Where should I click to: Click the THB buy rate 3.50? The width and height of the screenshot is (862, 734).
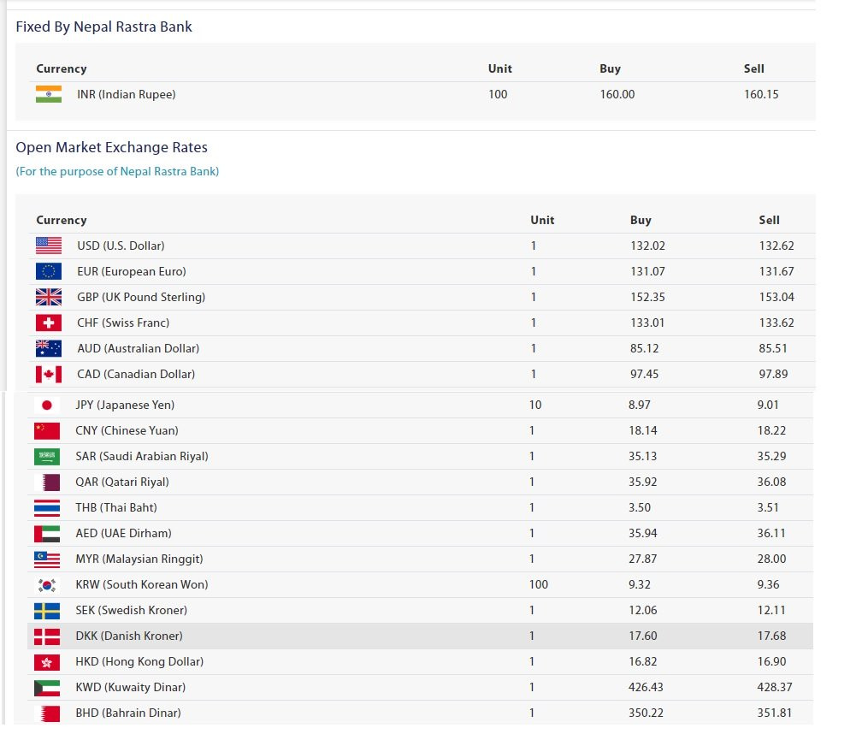click(x=640, y=508)
